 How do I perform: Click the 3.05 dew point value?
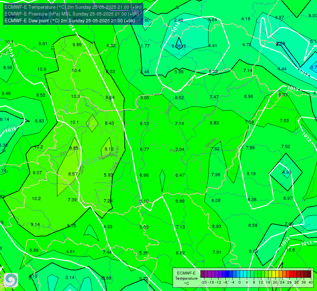pyautogui.click(x=144, y=98)
